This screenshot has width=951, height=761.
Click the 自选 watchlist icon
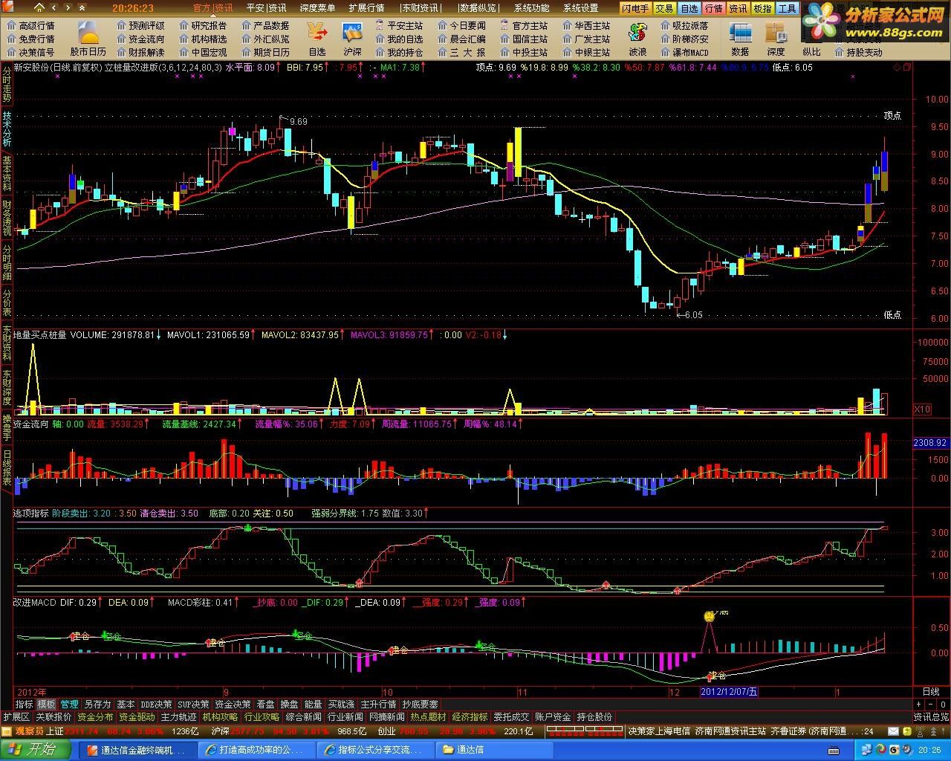317,39
